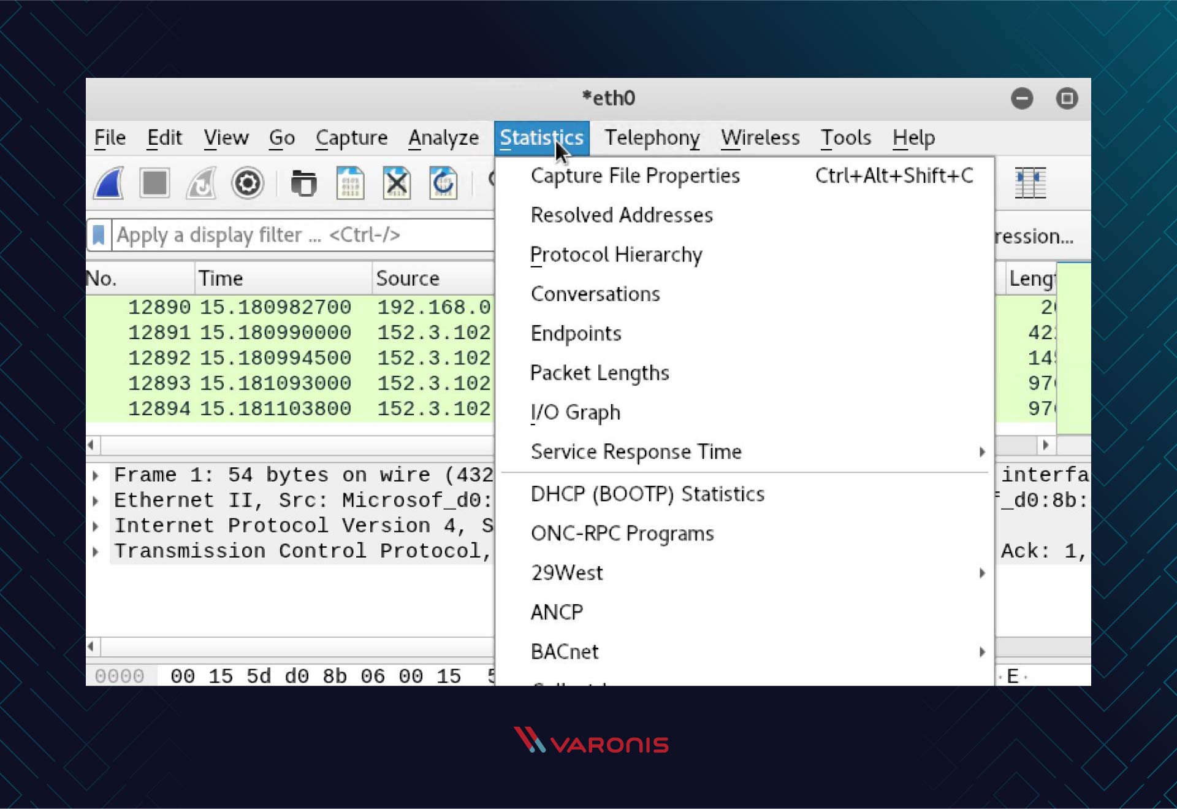This screenshot has height=809, width=1177.
Task: Select packet row 12894
Action: (290, 408)
